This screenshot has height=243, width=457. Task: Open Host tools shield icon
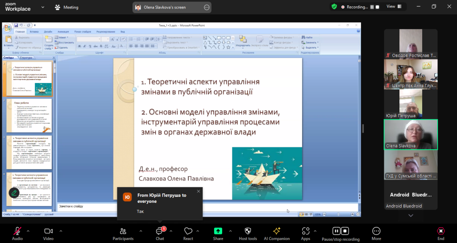(248, 231)
